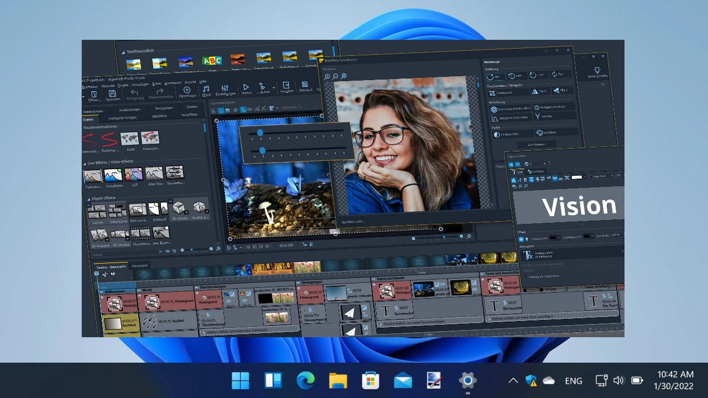Open the Extras menu
Screen dimensions: 708x398
click(157, 84)
